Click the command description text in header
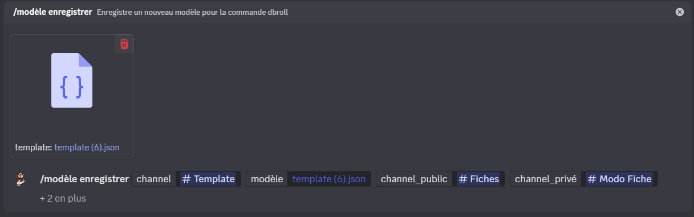The image size is (694, 217). (192, 12)
